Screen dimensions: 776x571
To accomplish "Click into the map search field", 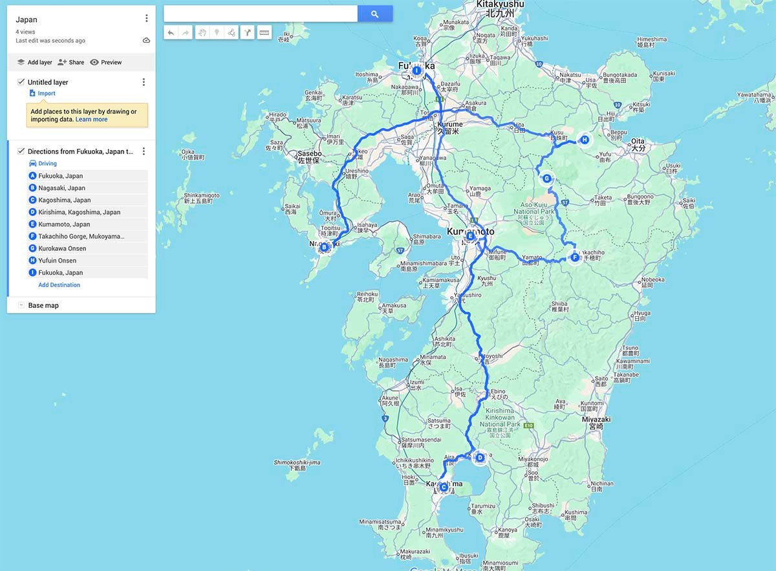I will point(261,14).
